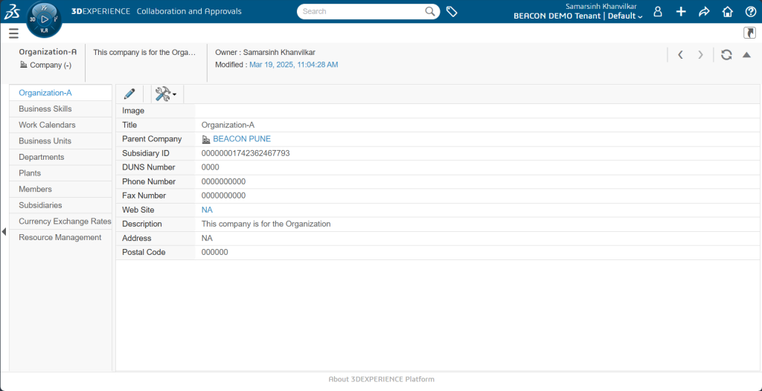Open the user profile icon

[x=658, y=12]
